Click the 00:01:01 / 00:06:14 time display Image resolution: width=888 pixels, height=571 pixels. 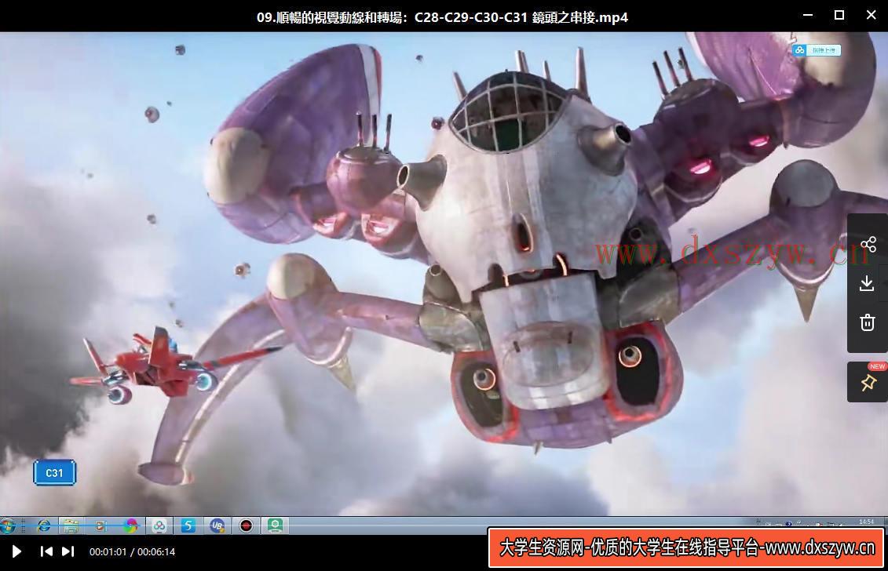coord(132,551)
